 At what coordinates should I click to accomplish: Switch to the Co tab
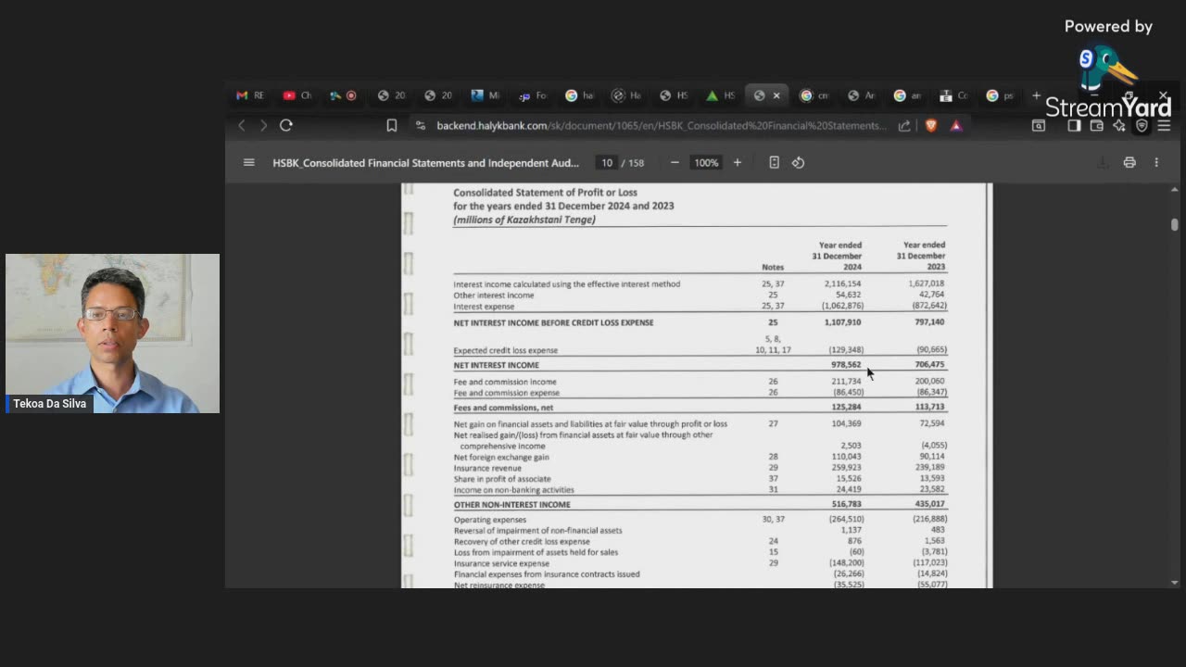(x=954, y=95)
